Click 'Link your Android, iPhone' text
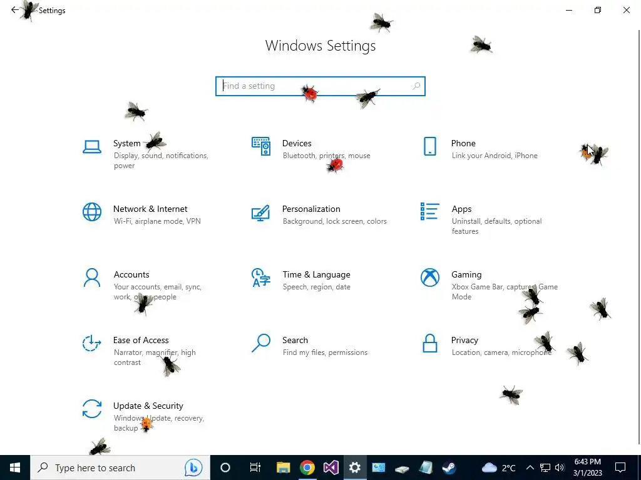Image resolution: width=641 pixels, height=480 pixels. pyautogui.click(x=495, y=156)
